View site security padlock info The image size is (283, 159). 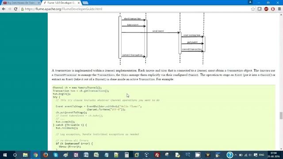click(x=23, y=9)
